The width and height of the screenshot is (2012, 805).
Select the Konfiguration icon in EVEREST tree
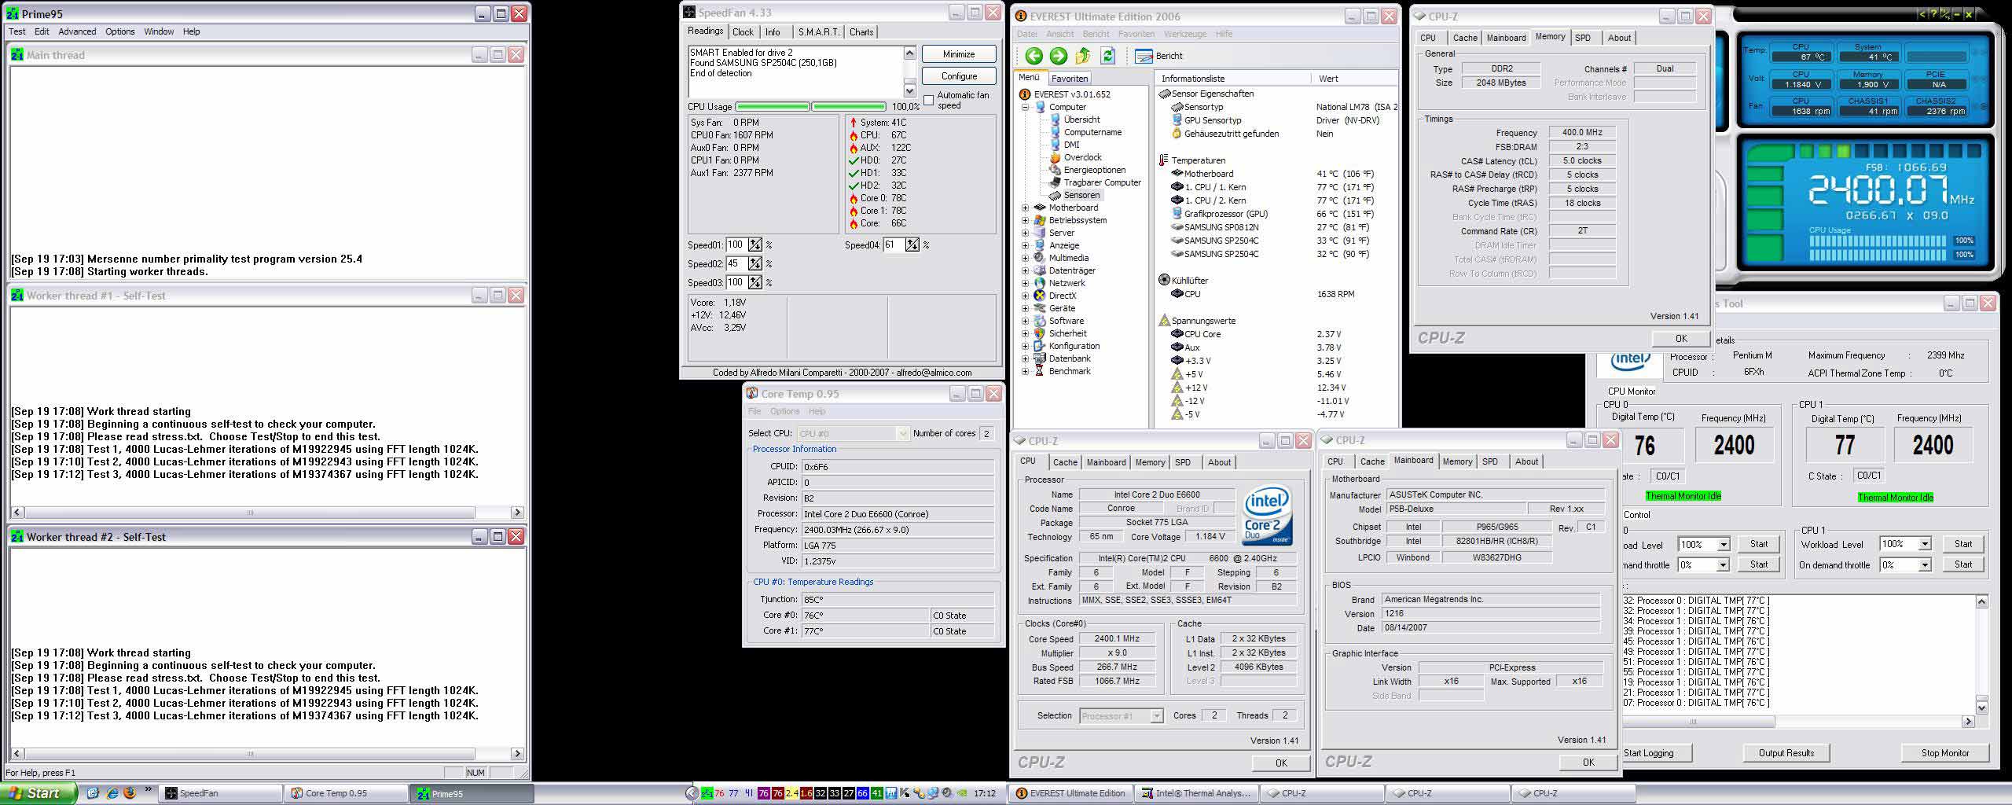[1040, 346]
